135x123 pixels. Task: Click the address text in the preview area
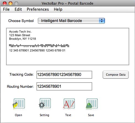pyautogui.click(x=22, y=35)
